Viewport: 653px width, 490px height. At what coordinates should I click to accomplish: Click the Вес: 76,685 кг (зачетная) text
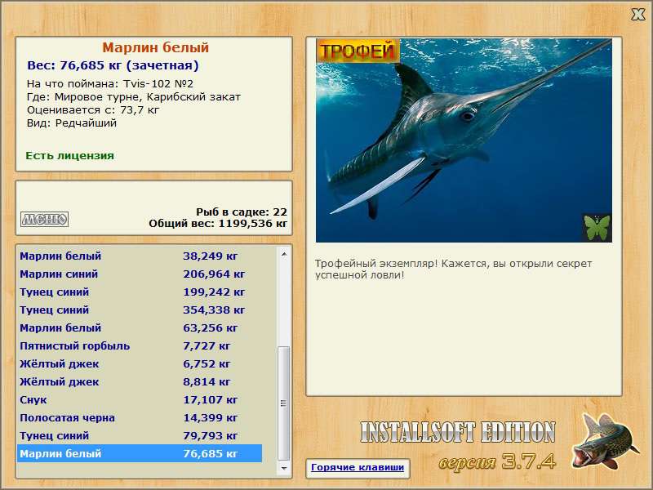113,65
